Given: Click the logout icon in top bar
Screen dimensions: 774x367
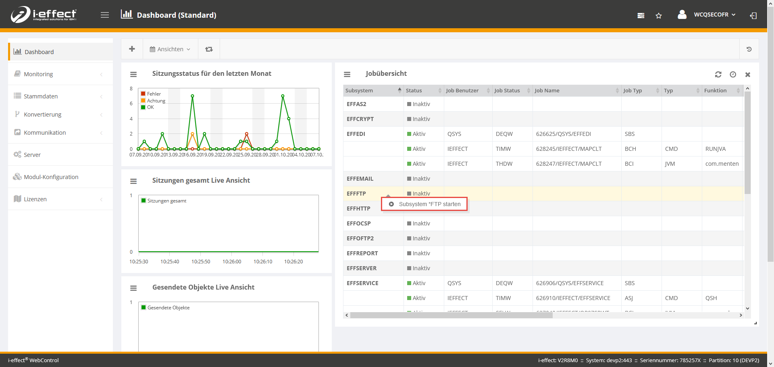Looking at the screenshot, I should [753, 16].
